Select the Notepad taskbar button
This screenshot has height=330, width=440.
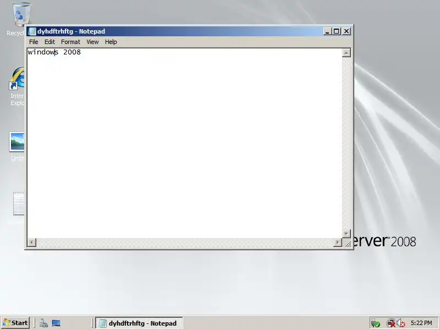click(x=139, y=323)
